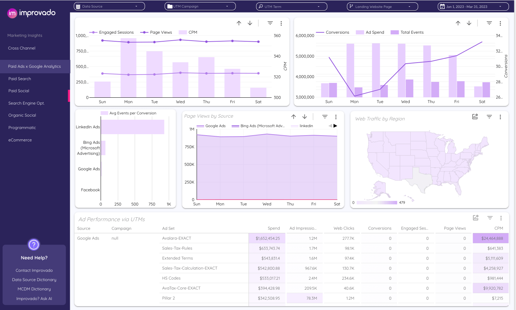The image size is (516, 310).
Task: Switch to the Paid Search section
Action: 19,79
